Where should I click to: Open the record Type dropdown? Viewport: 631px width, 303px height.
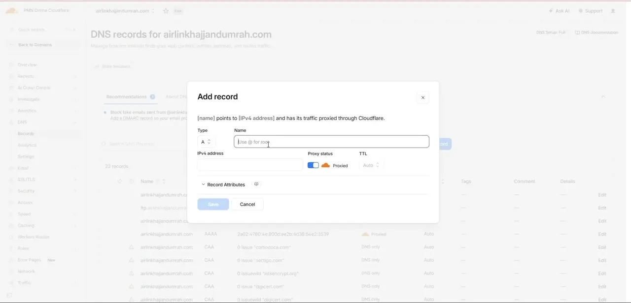206,142
